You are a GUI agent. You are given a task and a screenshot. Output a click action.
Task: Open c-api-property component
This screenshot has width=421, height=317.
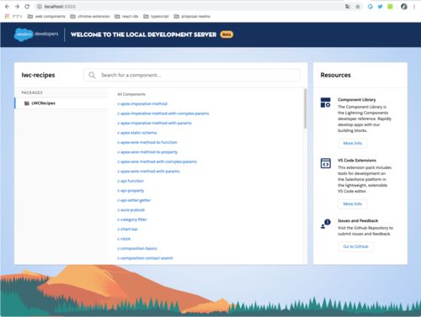[131, 191]
